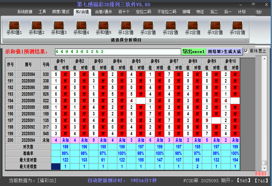272x186 pixels.
Task: Click the 99% accuracy cell
Action: 65,153
